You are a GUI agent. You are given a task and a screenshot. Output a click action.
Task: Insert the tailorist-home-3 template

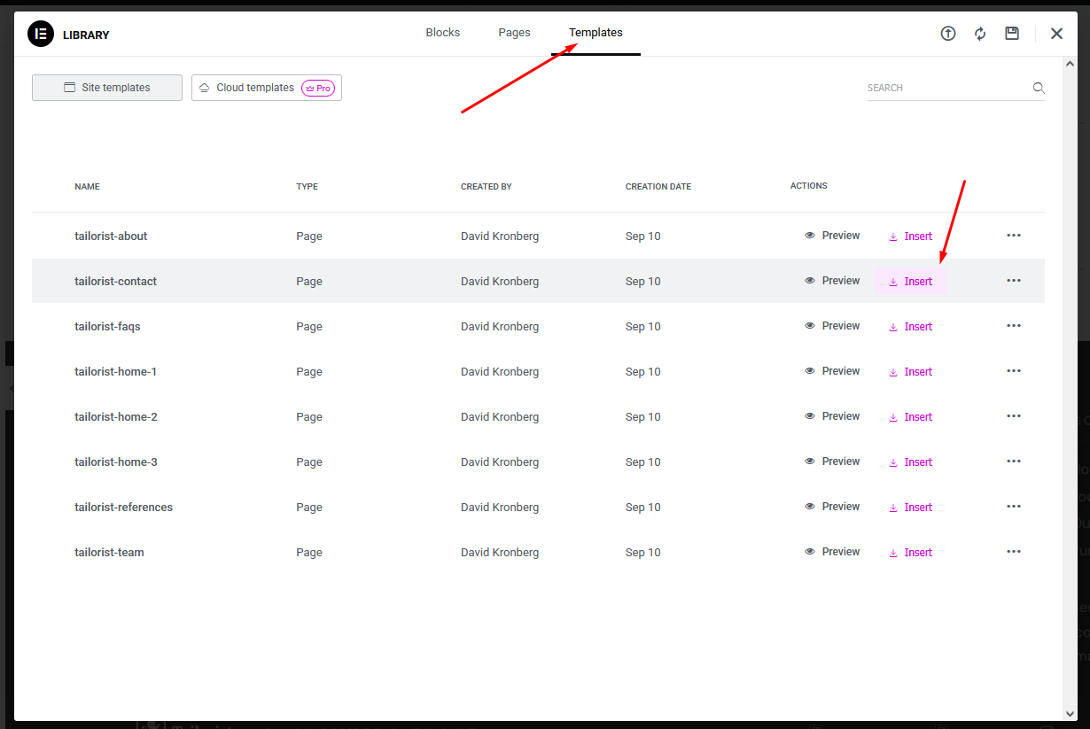[910, 462]
